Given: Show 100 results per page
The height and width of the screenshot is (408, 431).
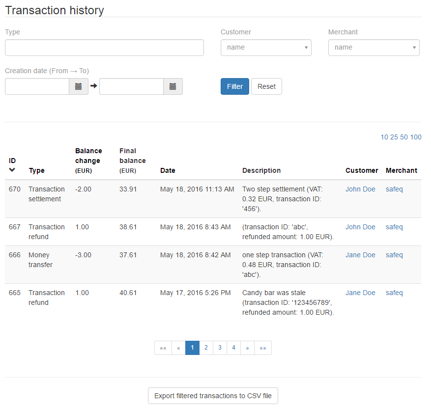Looking at the screenshot, I should (416, 137).
